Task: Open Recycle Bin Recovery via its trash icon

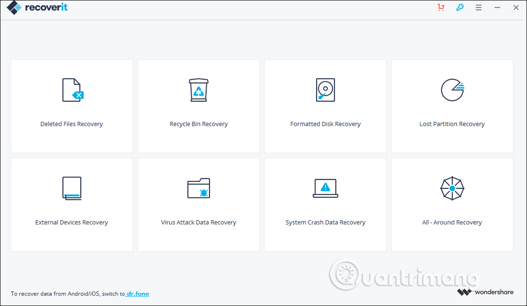Action: (x=199, y=89)
